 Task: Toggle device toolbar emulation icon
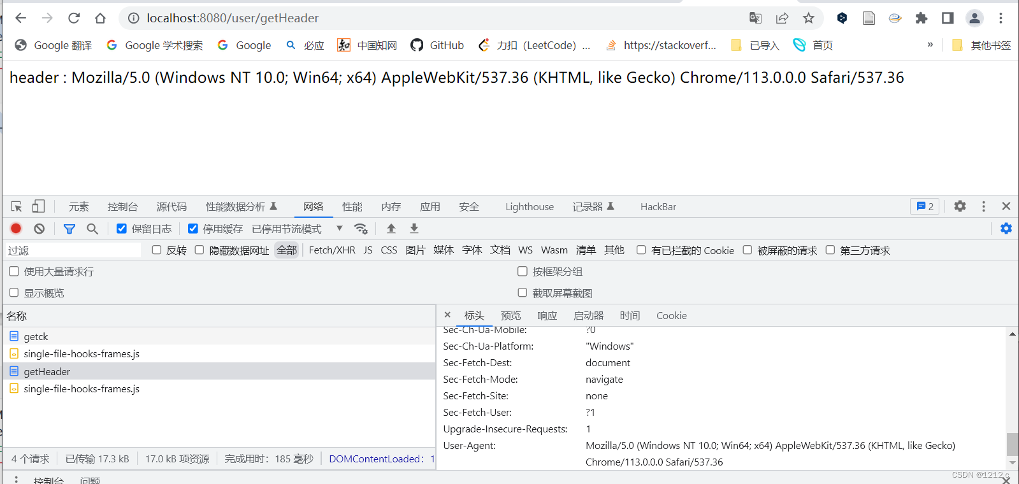coord(38,206)
